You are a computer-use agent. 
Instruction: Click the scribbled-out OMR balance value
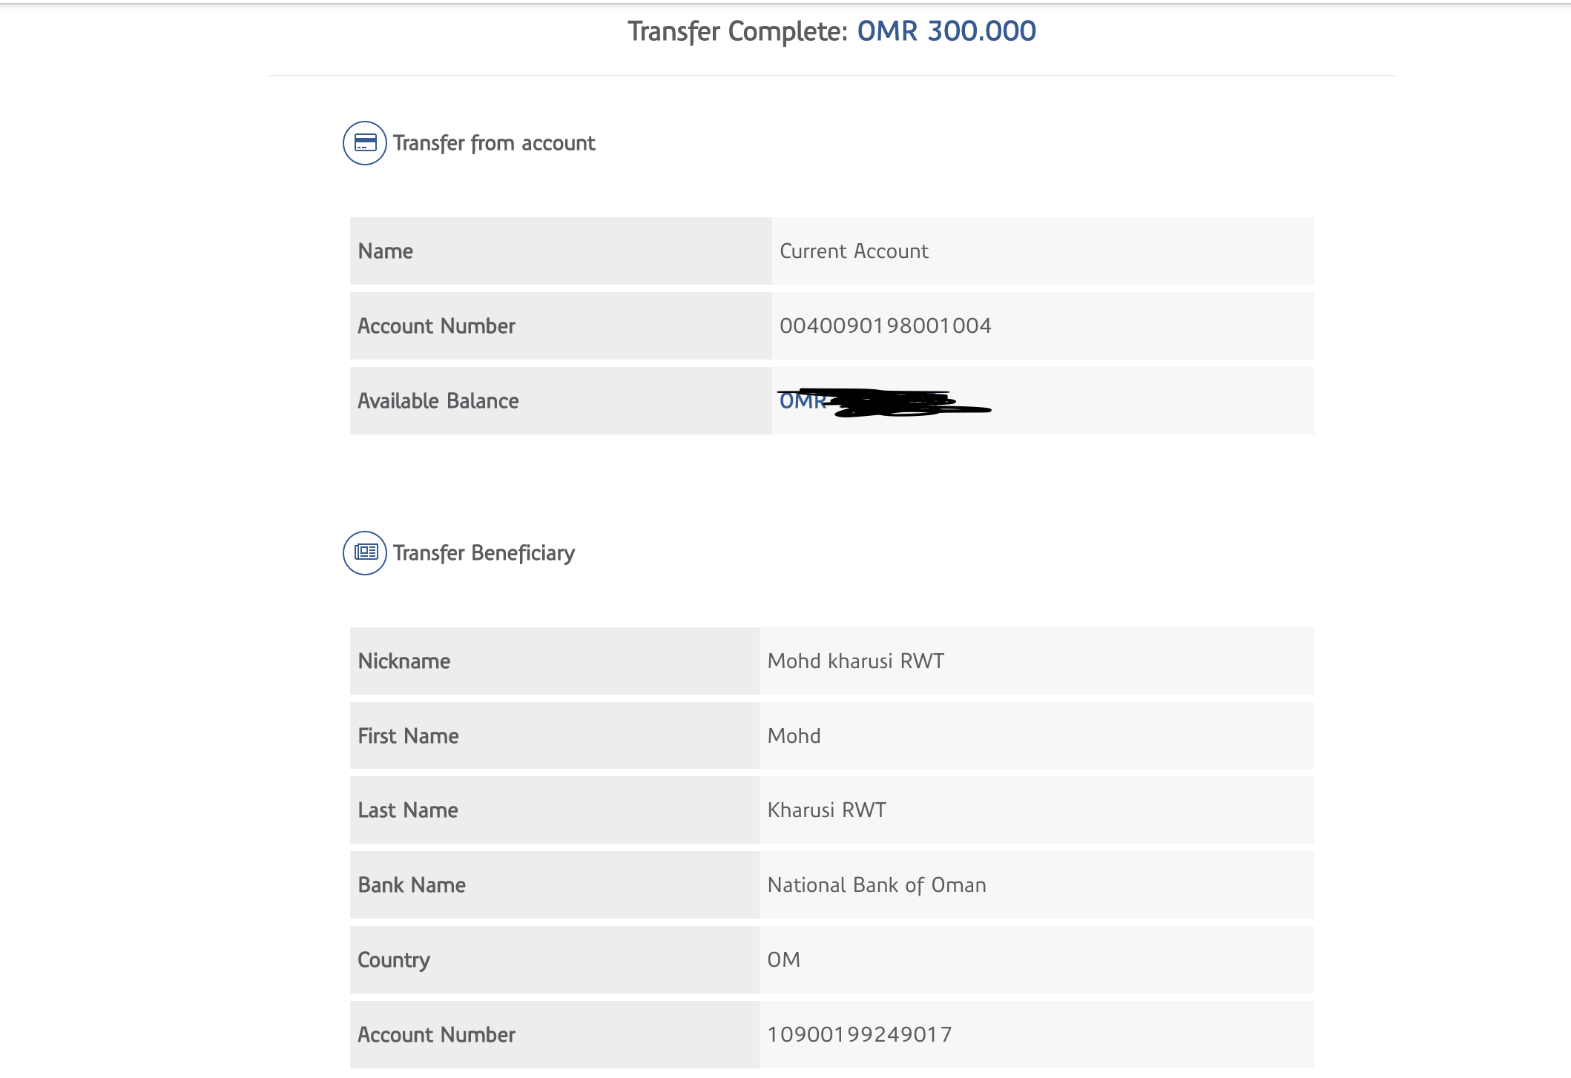click(884, 402)
